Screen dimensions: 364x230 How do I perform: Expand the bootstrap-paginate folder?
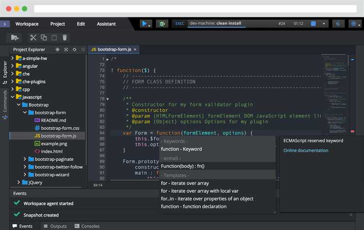point(25,159)
